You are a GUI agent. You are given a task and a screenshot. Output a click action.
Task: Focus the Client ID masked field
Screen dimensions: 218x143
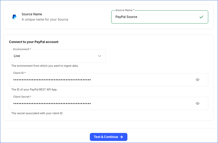tap(109, 80)
